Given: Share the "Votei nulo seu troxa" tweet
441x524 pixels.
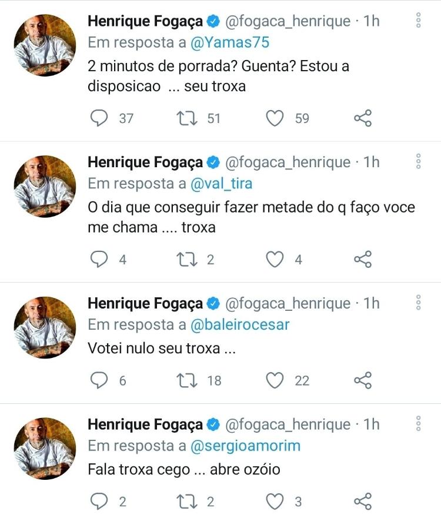Looking at the screenshot, I should click(363, 380).
